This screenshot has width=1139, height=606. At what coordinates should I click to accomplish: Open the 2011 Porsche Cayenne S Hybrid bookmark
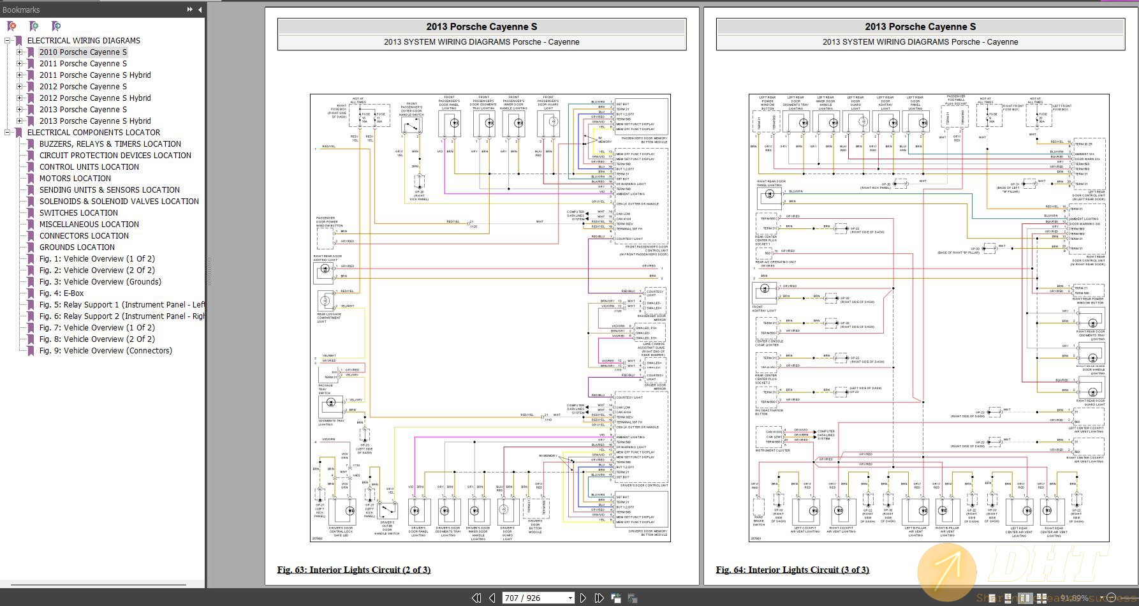(95, 75)
